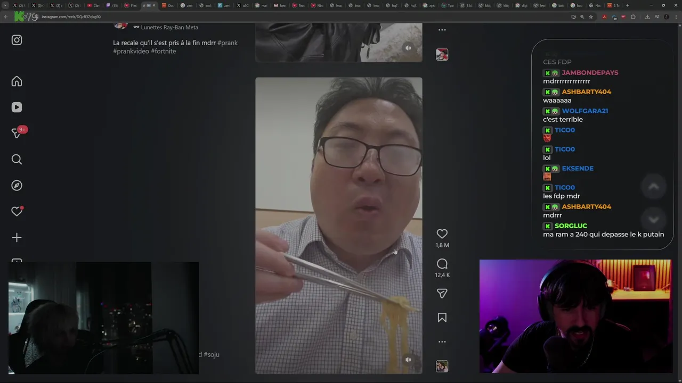Click chat username EKSENDE
Image resolution: width=682 pixels, height=383 pixels.
[x=578, y=168]
